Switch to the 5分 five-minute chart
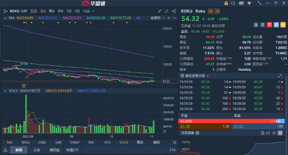The width and height of the screenshot is (288, 155). 77,11
